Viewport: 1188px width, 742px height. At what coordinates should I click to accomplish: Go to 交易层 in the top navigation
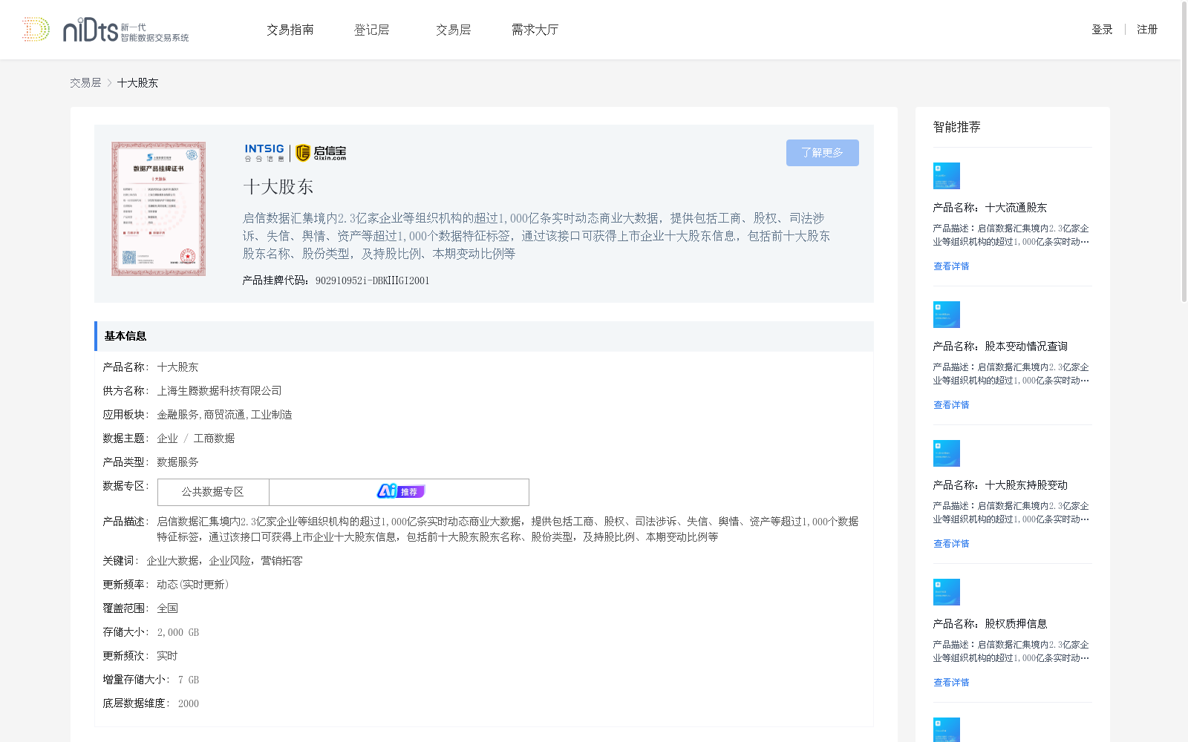453,30
